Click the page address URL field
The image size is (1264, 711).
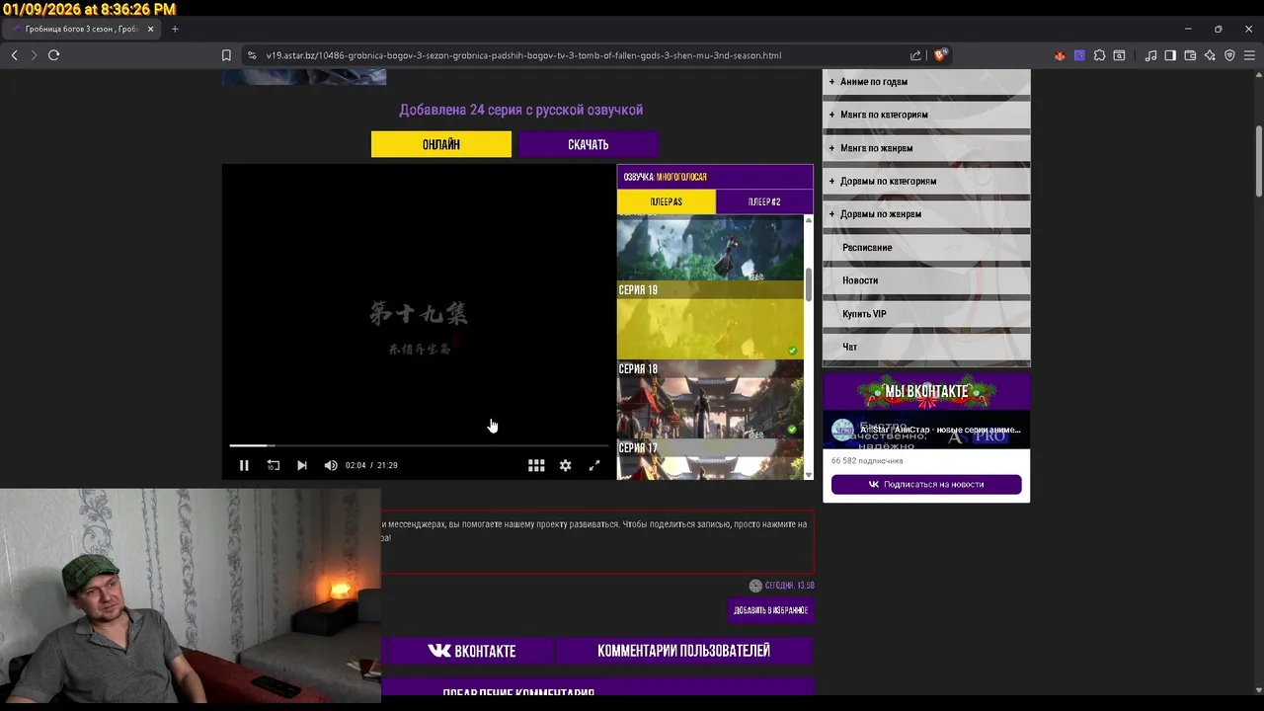(523, 55)
